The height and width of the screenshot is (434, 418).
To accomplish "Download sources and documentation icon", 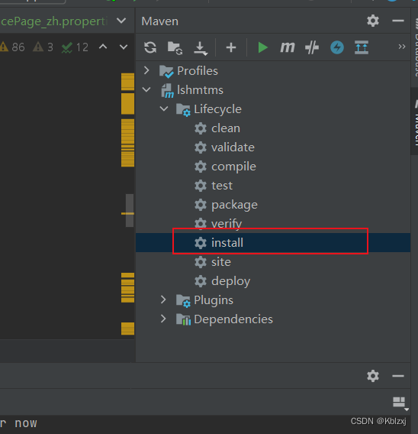I will [x=201, y=48].
